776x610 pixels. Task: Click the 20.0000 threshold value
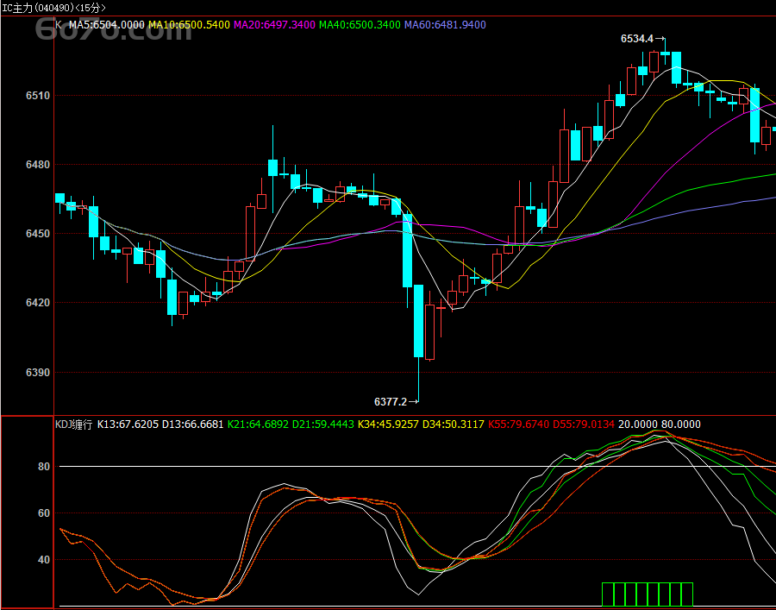[x=637, y=424]
